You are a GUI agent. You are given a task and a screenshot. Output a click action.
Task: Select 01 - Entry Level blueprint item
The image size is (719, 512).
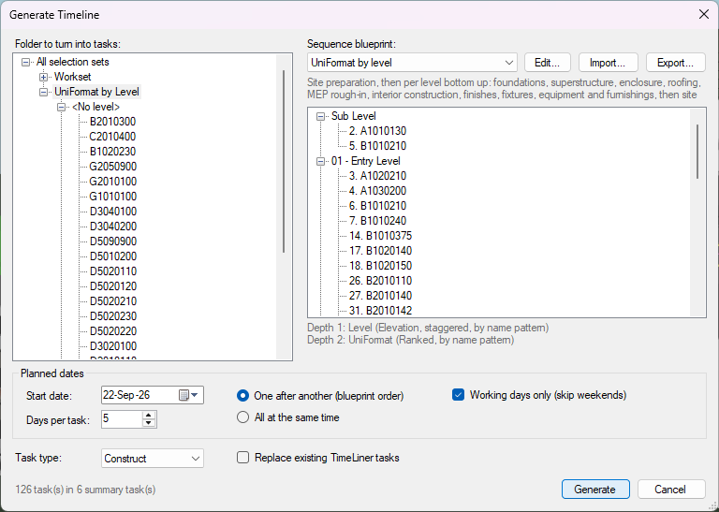point(365,161)
